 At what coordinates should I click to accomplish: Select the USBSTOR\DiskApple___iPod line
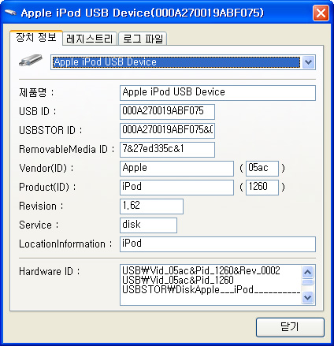(211, 289)
